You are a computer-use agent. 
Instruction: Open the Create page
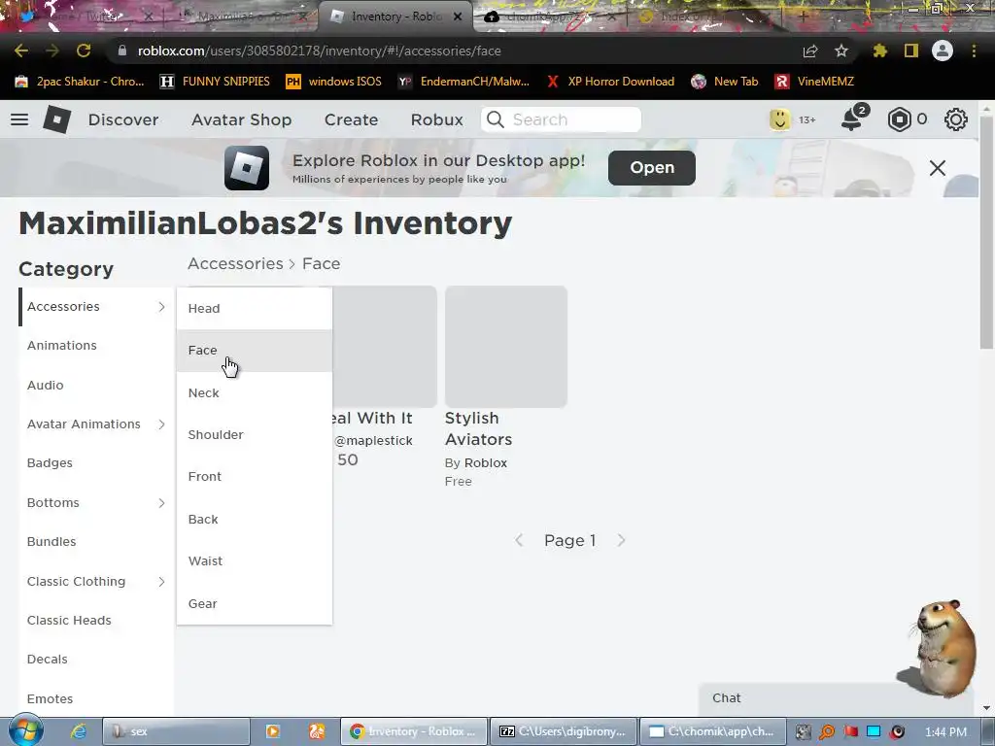(x=351, y=119)
